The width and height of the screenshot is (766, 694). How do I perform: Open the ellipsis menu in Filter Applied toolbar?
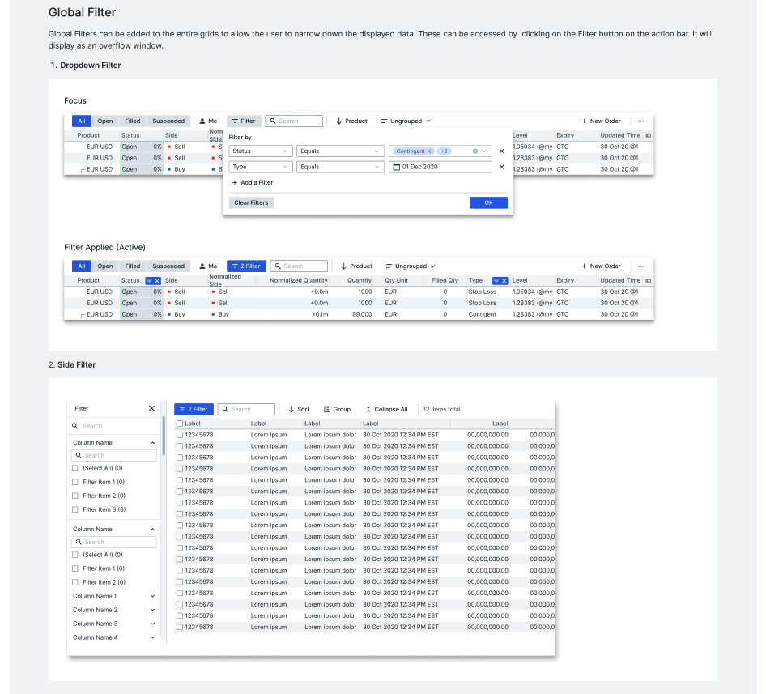pos(641,266)
